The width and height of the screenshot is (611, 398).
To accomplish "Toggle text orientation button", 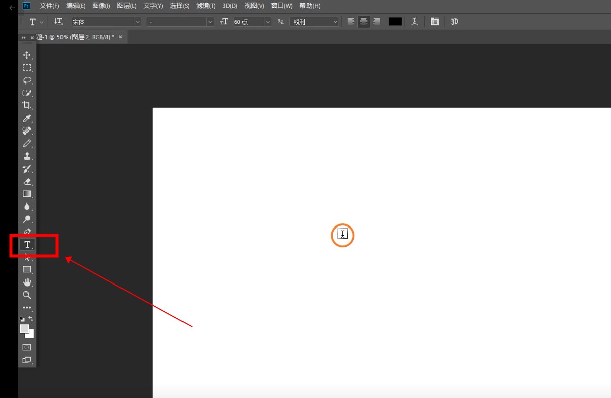I will [58, 22].
